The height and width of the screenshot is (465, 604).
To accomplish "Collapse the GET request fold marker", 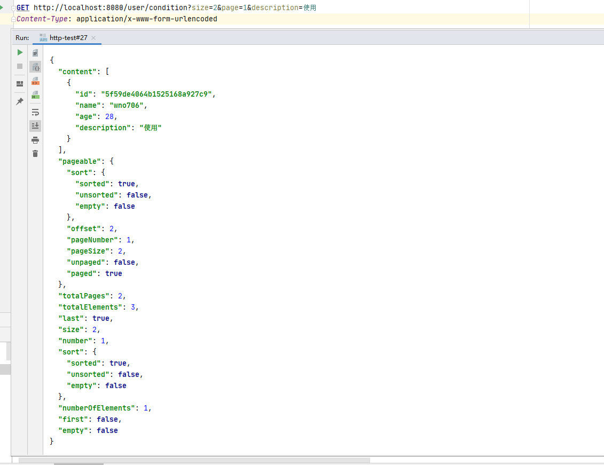I will tap(13, 8).
